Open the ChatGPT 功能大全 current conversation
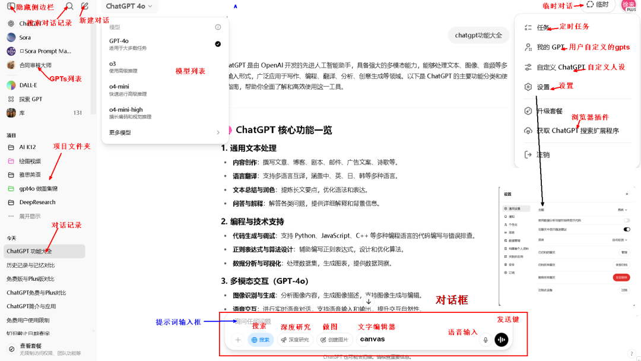The height and width of the screenshot is (361, 641). point(44,251)
